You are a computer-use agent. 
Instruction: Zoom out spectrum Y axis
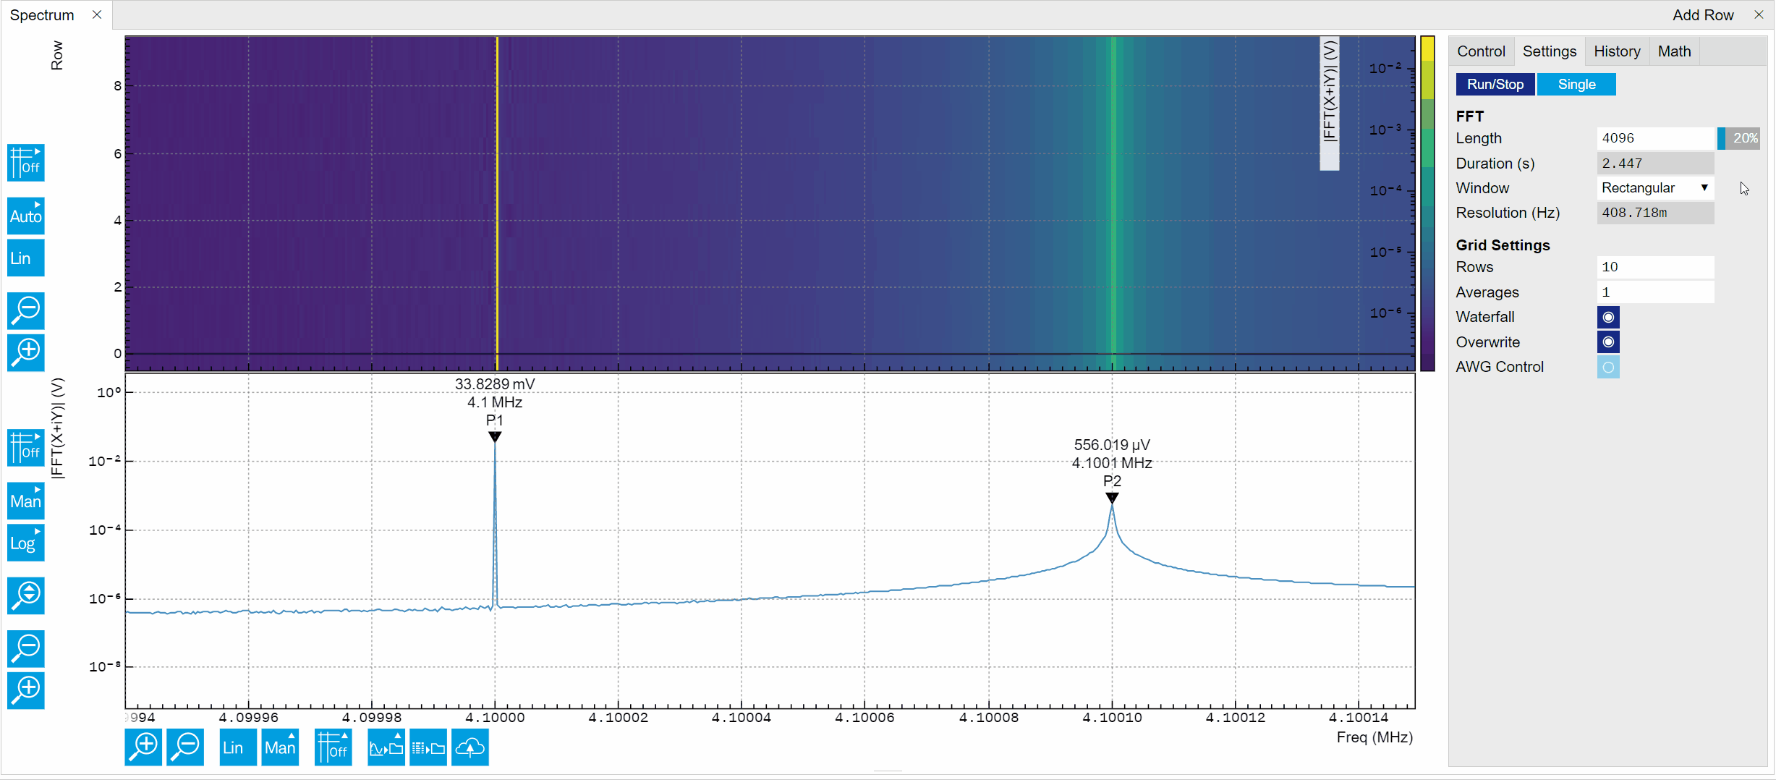coord(26,648)
